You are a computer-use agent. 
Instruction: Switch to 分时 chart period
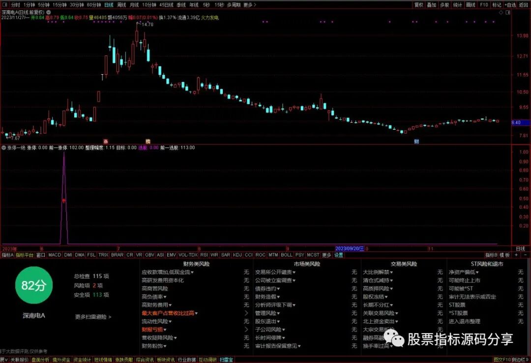[x=16, y=5]
